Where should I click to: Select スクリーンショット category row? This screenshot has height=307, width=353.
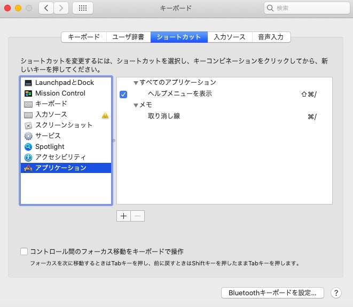[66, 125]
